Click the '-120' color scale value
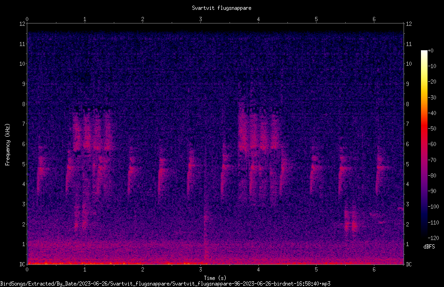 click(x=434, y=238)
